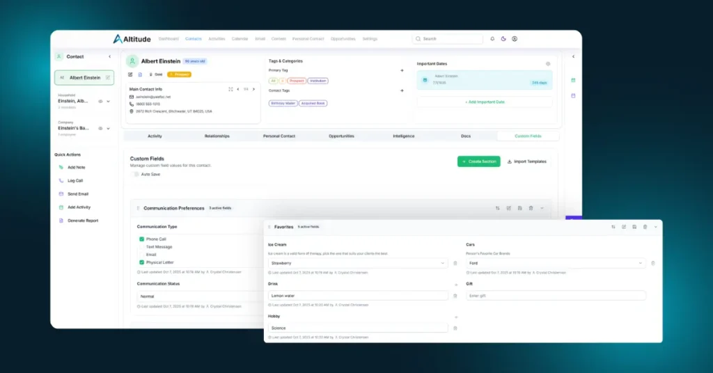Edit the Communication Preferences section

click(509, 208)
